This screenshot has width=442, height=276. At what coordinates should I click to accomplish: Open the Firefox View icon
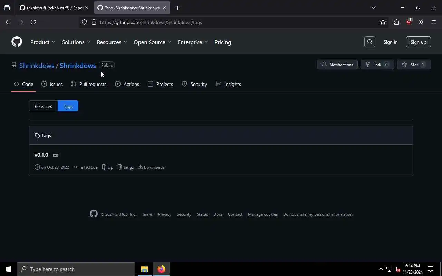coord(7,8)
